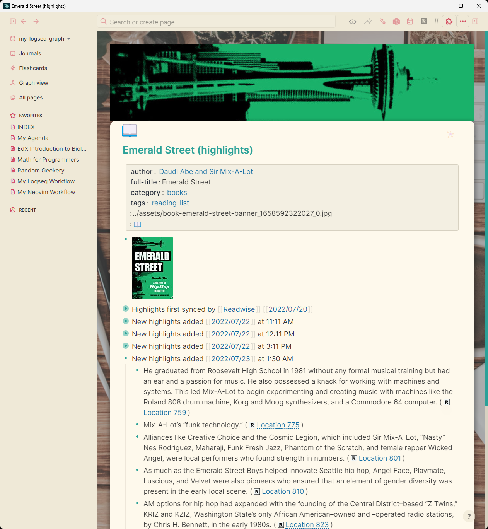
Task: Click the bullet of the funk technology highlight
Action: pyautogui.click(x=137, y=425)
